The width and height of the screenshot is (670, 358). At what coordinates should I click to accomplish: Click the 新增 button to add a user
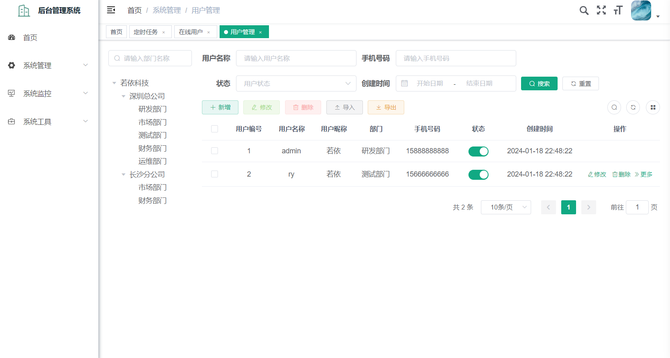click(x=220, y=108)
